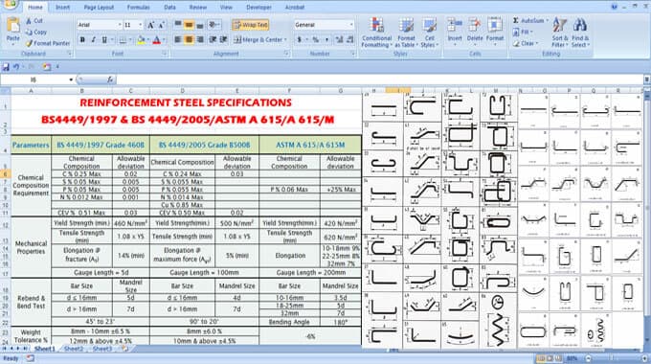The height and width of the screenshot is (364, 651).
Task: Open the Arial font name dropdown
Action: pyautogui.click(x=119, y=25)
